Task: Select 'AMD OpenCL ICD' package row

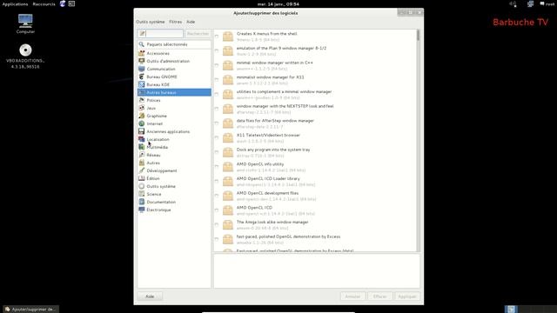Action: coord(315,210)
